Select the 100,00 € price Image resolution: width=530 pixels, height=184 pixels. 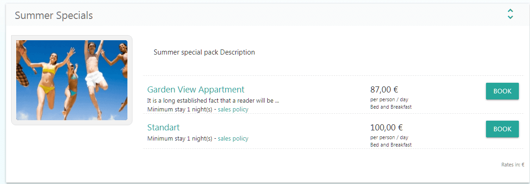[x=386, y=128]
